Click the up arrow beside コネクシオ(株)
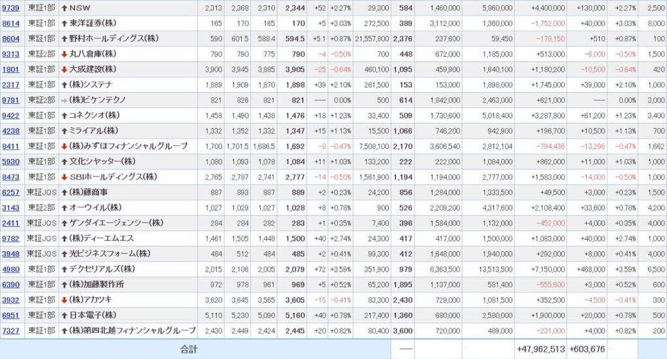667x359 pixels. coord(64,116)
